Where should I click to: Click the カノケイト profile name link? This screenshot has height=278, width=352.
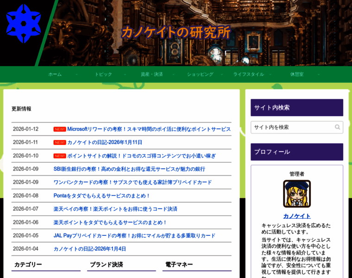[297, 216]
